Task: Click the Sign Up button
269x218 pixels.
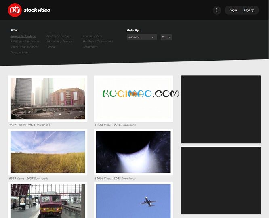Action: (x=249, y=10)
